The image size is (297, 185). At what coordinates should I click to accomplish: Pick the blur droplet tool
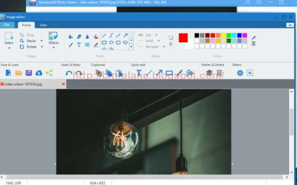(87, 37)
